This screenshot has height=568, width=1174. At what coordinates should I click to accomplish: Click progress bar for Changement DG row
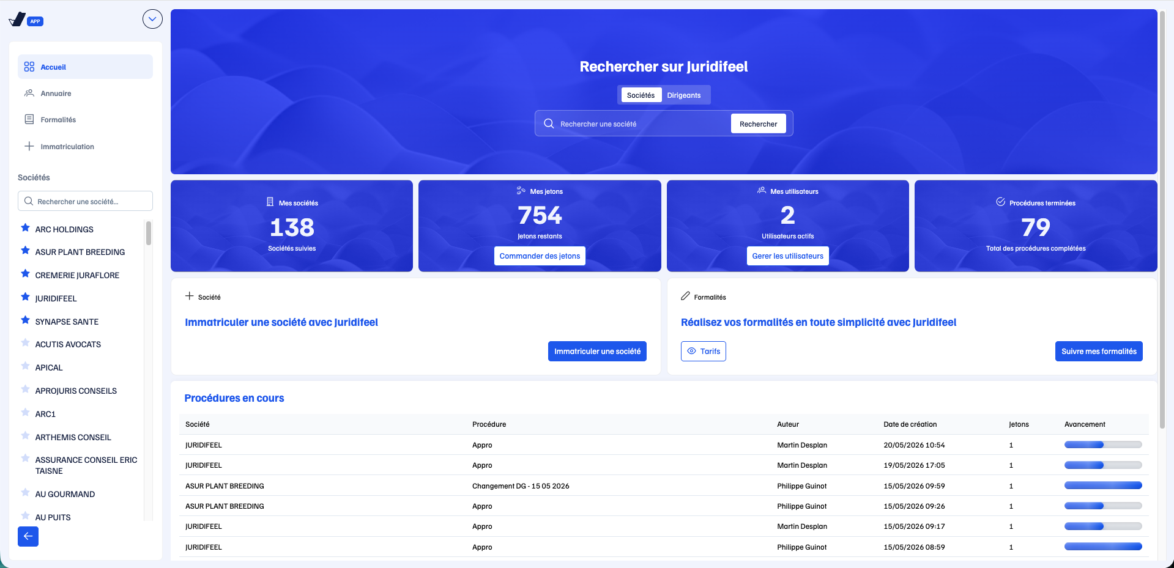(1103, 485)
